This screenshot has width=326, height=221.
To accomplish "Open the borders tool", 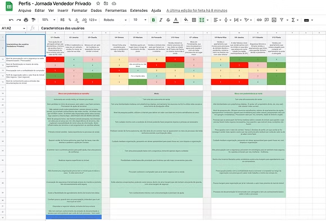I will click(x=194, y=20).
